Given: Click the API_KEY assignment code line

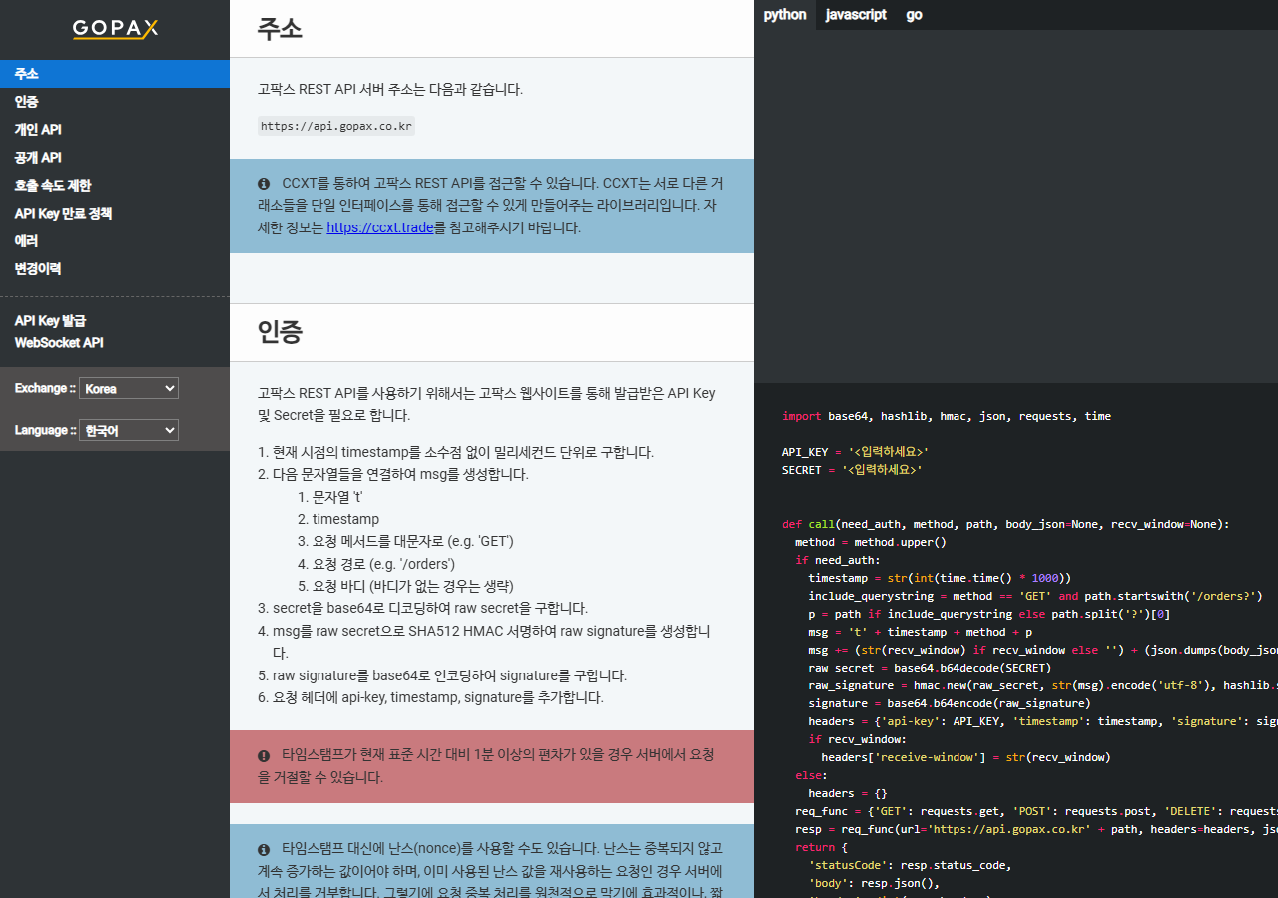Looking at the screenshot, I should click(x=856, y=452).
